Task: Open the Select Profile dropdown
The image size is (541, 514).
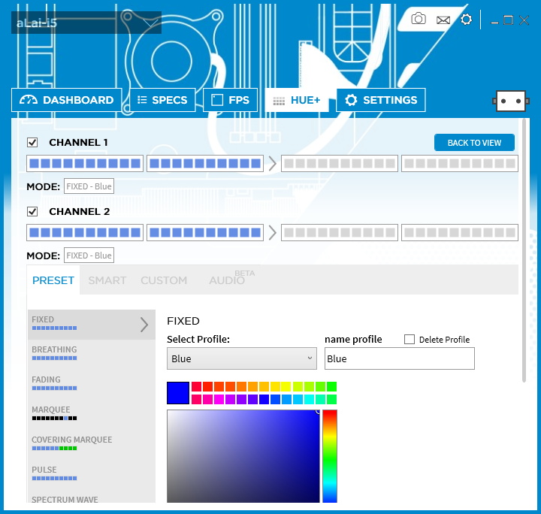Action: [x=241, y=358]
